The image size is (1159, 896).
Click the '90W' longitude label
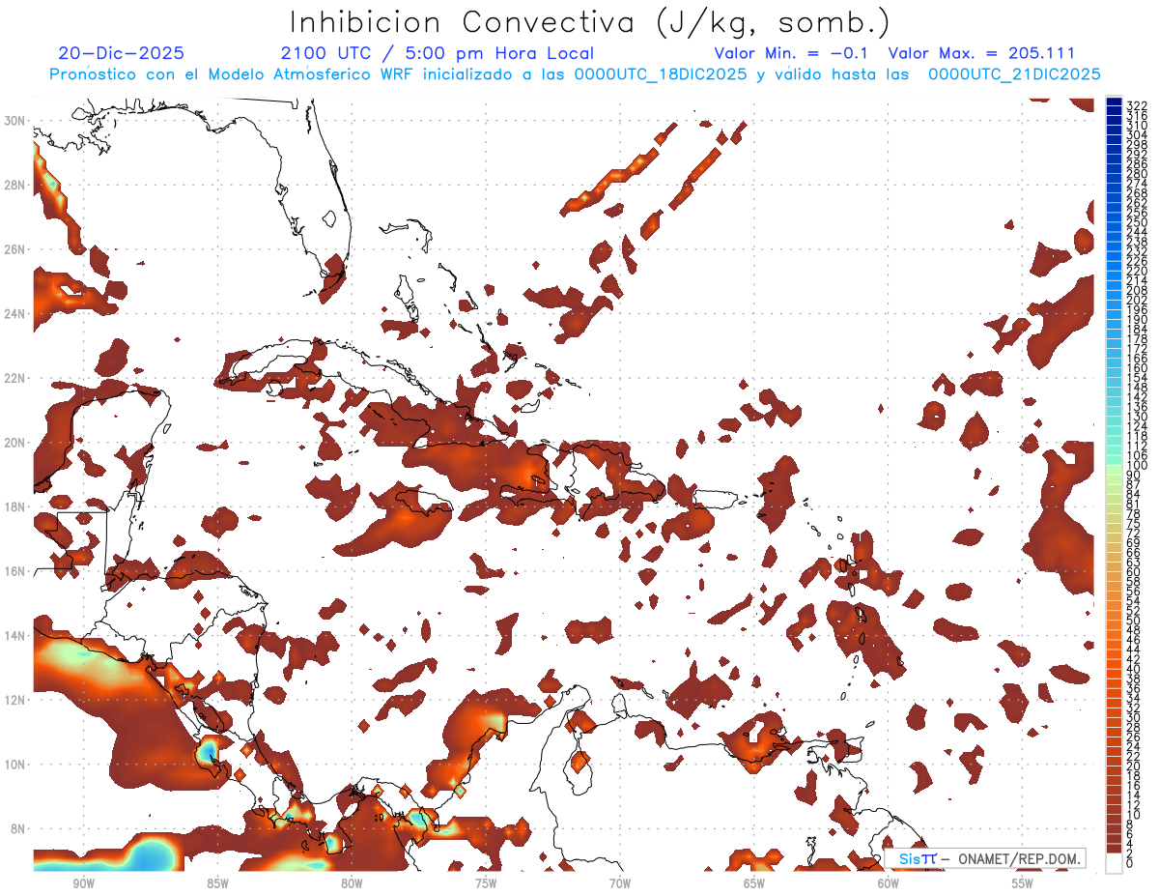[x=83, y=883]
